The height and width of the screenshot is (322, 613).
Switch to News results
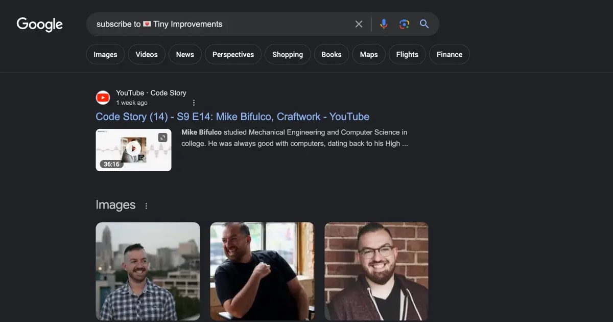click(185, 54)
